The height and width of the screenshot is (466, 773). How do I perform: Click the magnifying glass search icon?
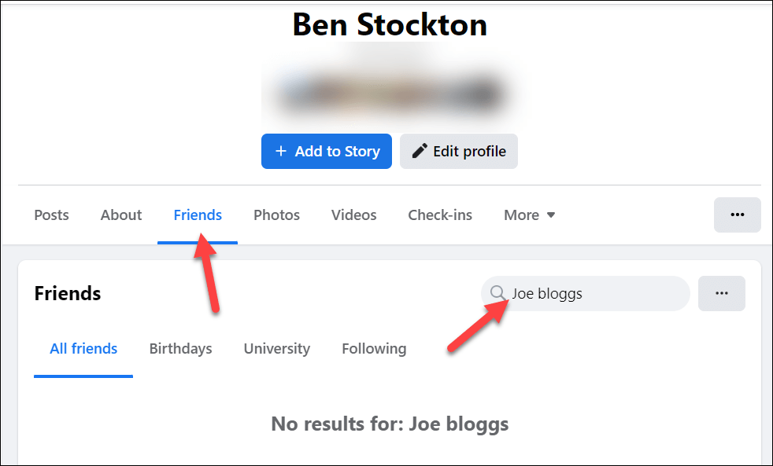[x=498, y=293]
